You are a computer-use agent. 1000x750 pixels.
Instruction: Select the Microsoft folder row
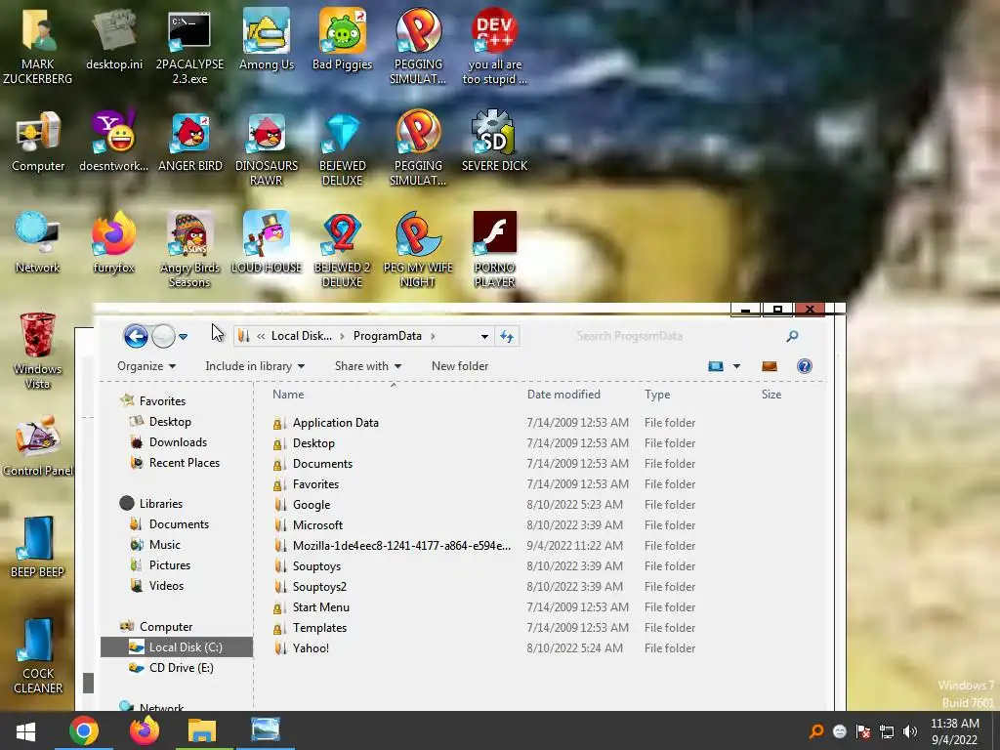pos(484,524)
